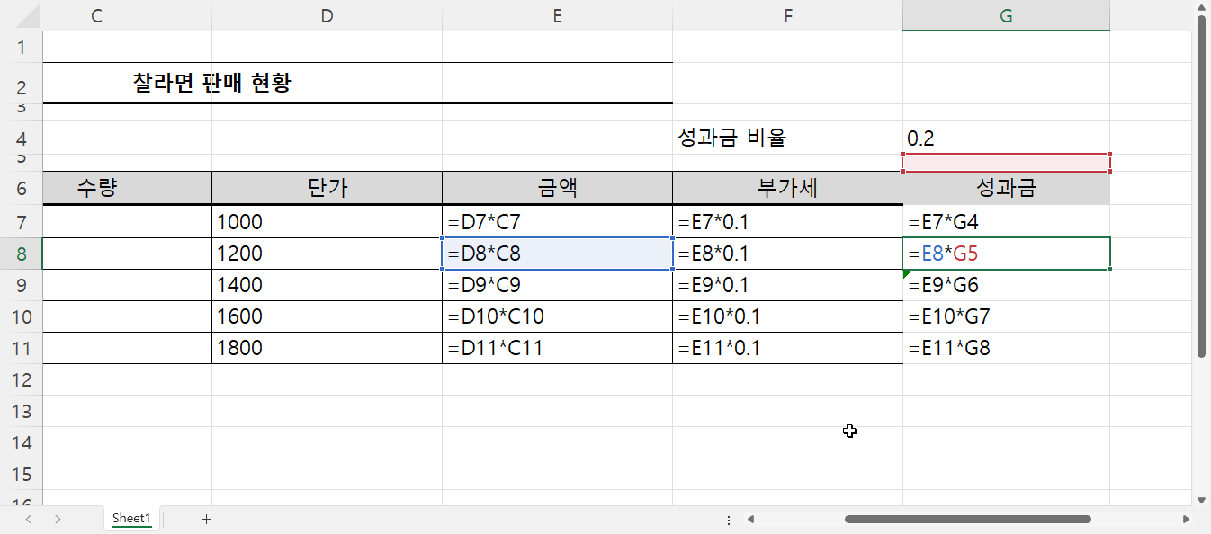Select the cell with formula =D10*C10
This screenshot has width=1211, height=534.
557,316
